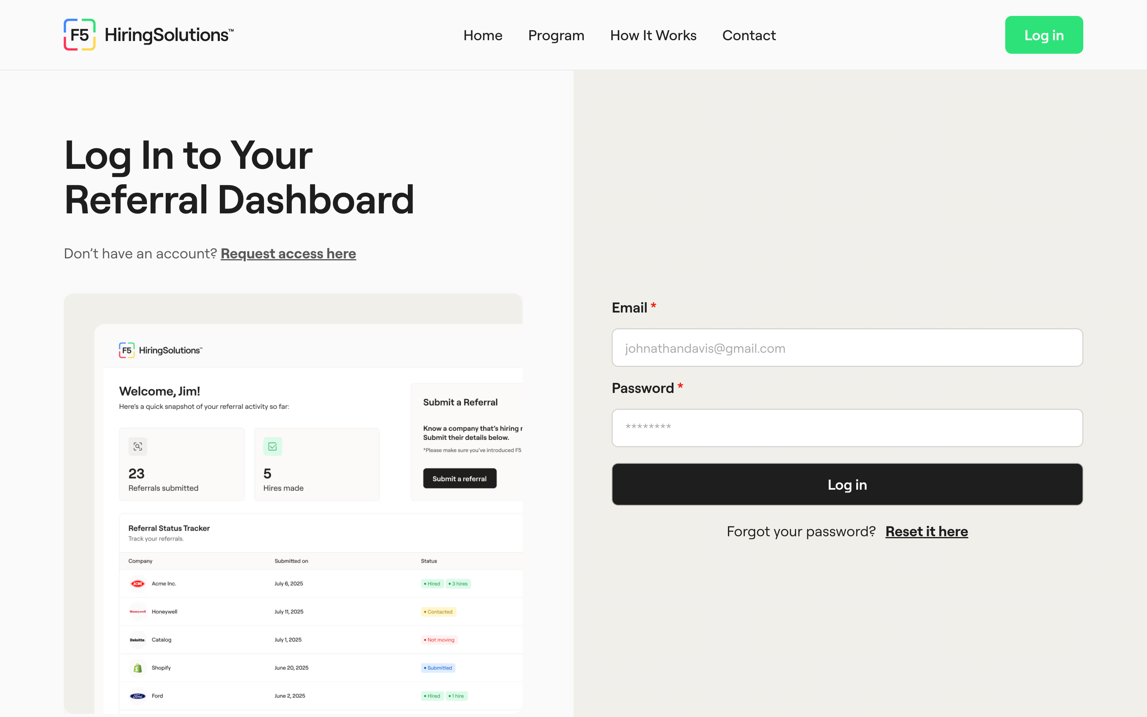This screenshot has height=717, width=1147.
Task: Open the Home menu item
Action: coord(482,35)
